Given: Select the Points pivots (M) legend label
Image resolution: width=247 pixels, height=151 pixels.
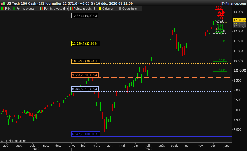Looking at the screenshot, I should tap(56, 9).
